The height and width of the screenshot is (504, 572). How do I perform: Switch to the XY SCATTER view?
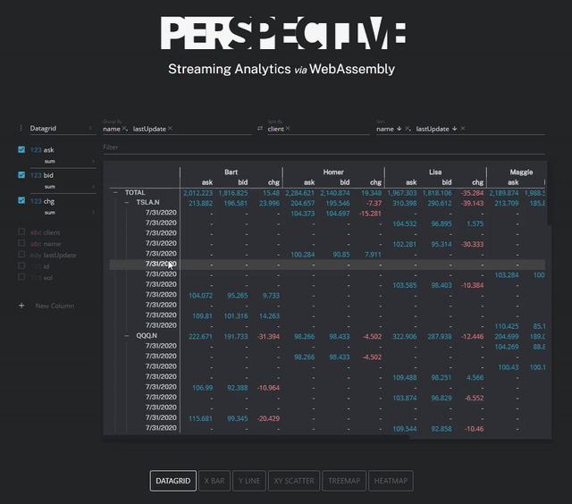(294, 481)
